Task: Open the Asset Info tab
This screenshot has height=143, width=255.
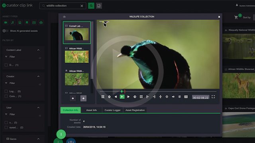Action: click(x=91, y=110)
